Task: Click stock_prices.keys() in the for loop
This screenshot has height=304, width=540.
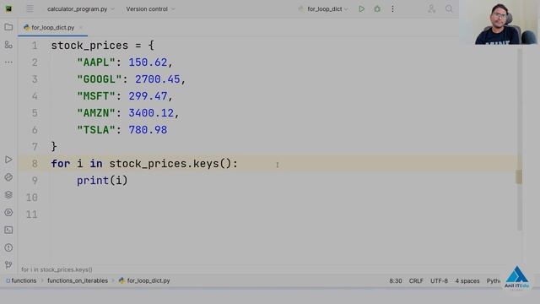Action: click(170, 163)
